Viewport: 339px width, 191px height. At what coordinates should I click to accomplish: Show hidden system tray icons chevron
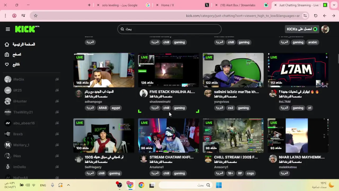click(x=68, y=185)
